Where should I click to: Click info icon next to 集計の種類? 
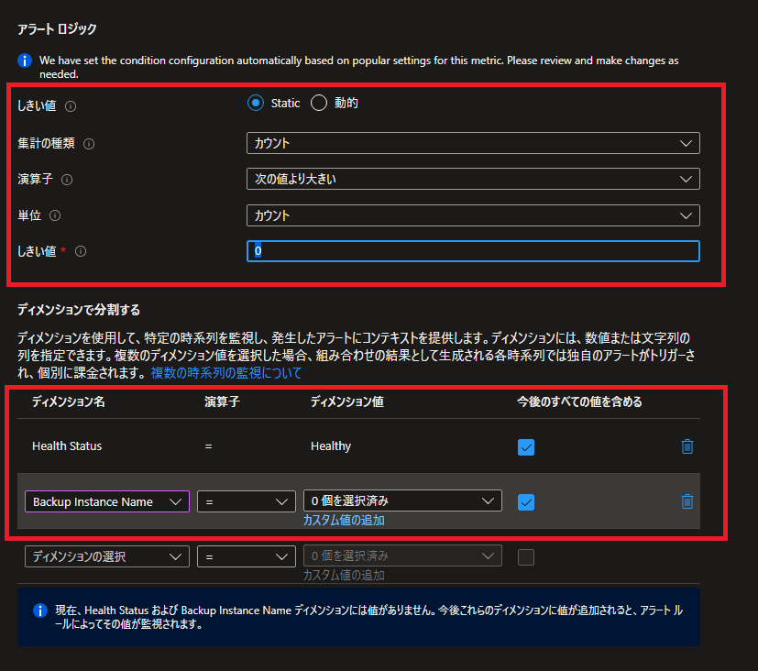(89, 144)
